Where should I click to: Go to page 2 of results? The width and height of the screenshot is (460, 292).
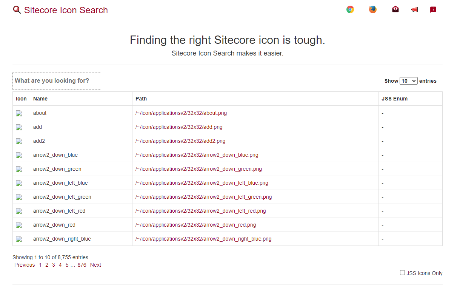pos(47,265)
